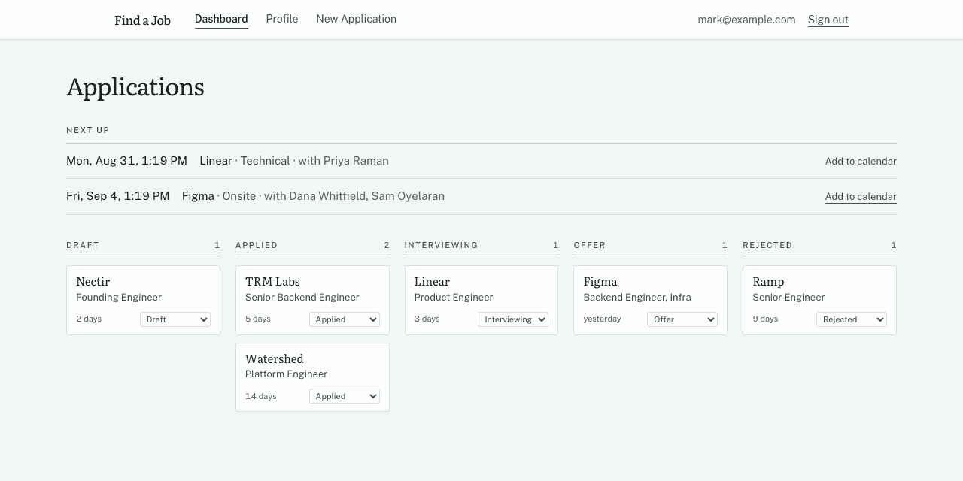963x481 pixels.
Task: Click the Offer column header
Action: pyautogui.click(x=590, y=245)
